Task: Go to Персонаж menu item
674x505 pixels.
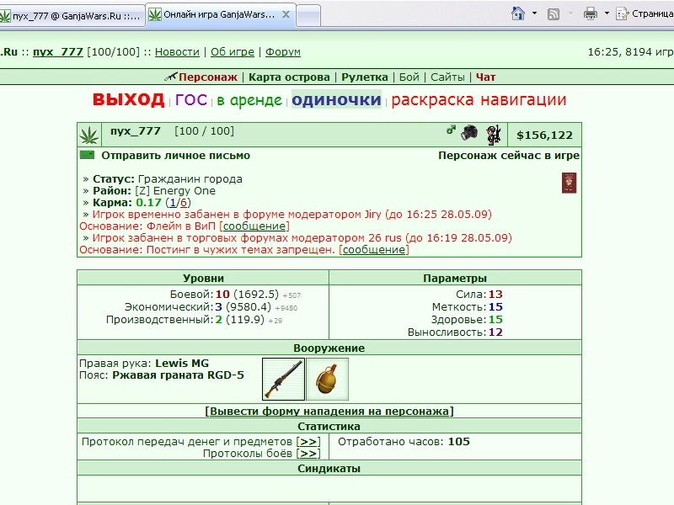Action: 207,77
